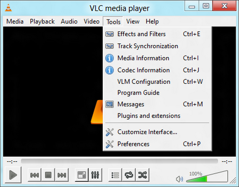This screenshot has height=187, width=239.
Task: Select Media Information menu item
Action: 157,58
